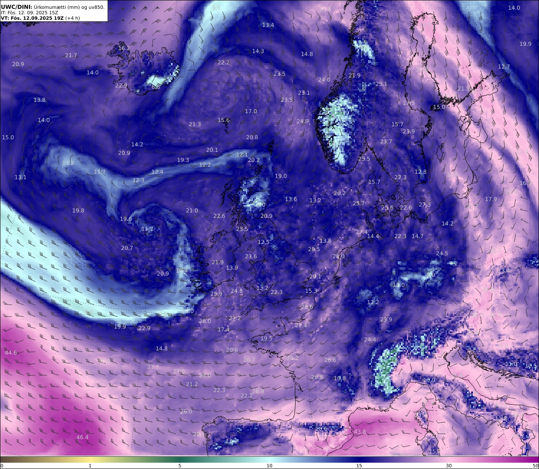Viewport: 539px width, 469px height.
Task: Click the 25.9 value label
Action: pos(216,294)
